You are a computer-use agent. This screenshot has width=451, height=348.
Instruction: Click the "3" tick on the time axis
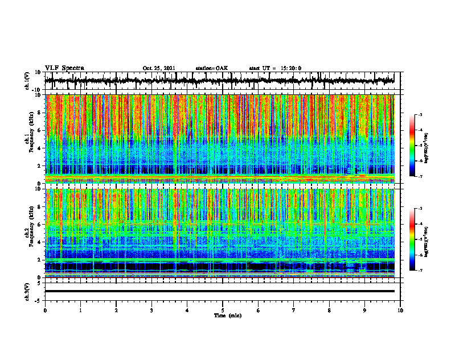point(151,310)
